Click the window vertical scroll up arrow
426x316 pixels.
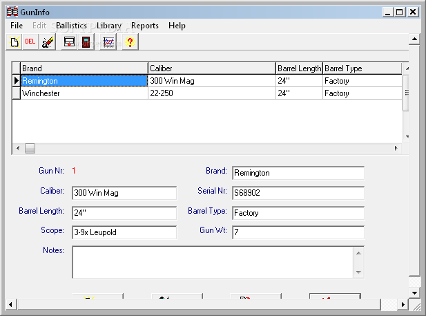pos(414,39)
